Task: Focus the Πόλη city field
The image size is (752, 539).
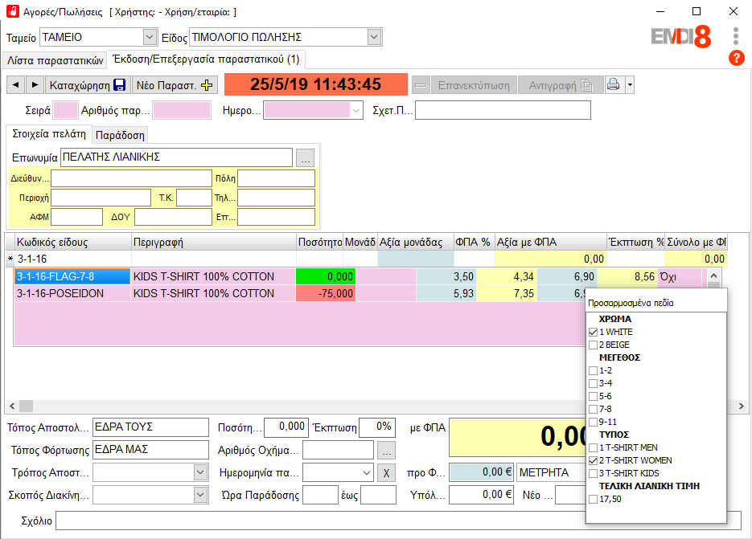Action: (x=276, y=178)
